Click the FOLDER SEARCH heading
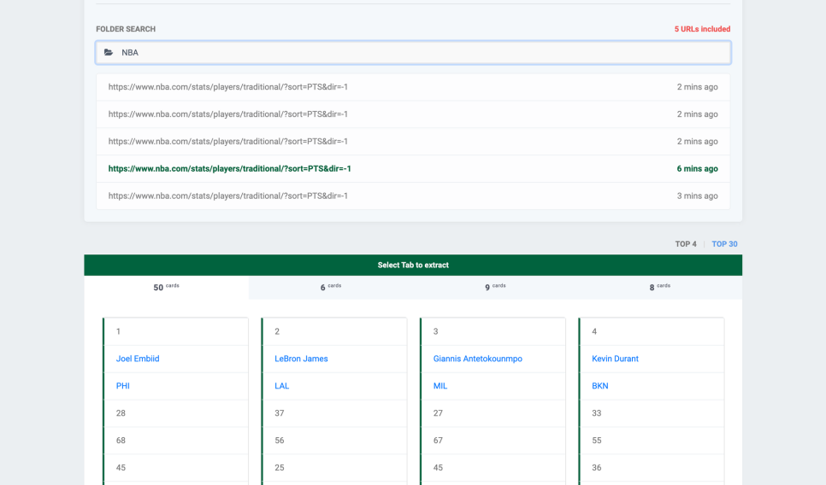 [x=126, y=29]
